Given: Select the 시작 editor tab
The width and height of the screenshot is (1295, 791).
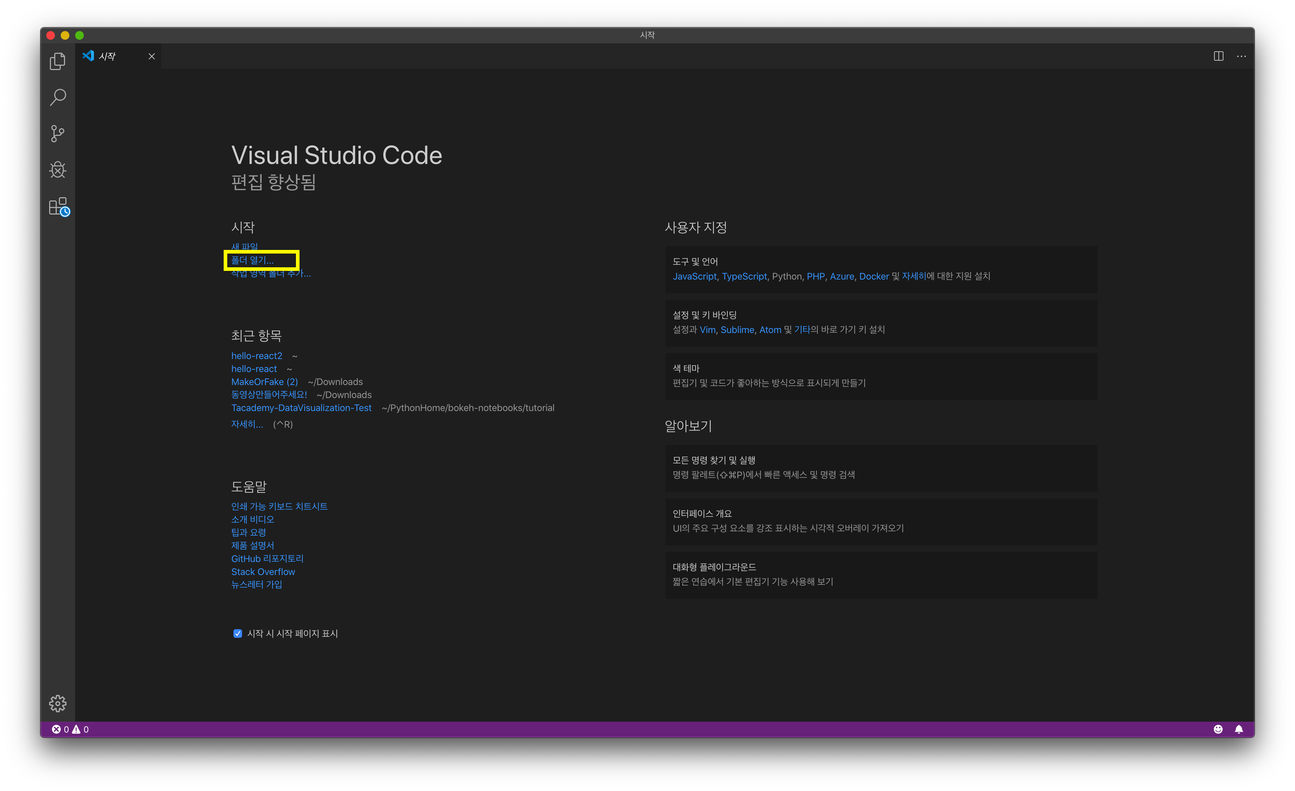Looking at the screenshot, I should click(x=118, y=56).
